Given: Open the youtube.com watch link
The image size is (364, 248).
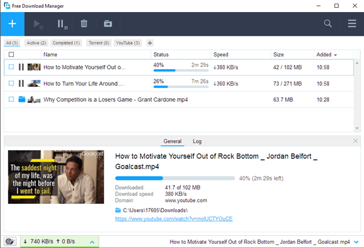Looking at the screenshot, I should click(174, 218).
